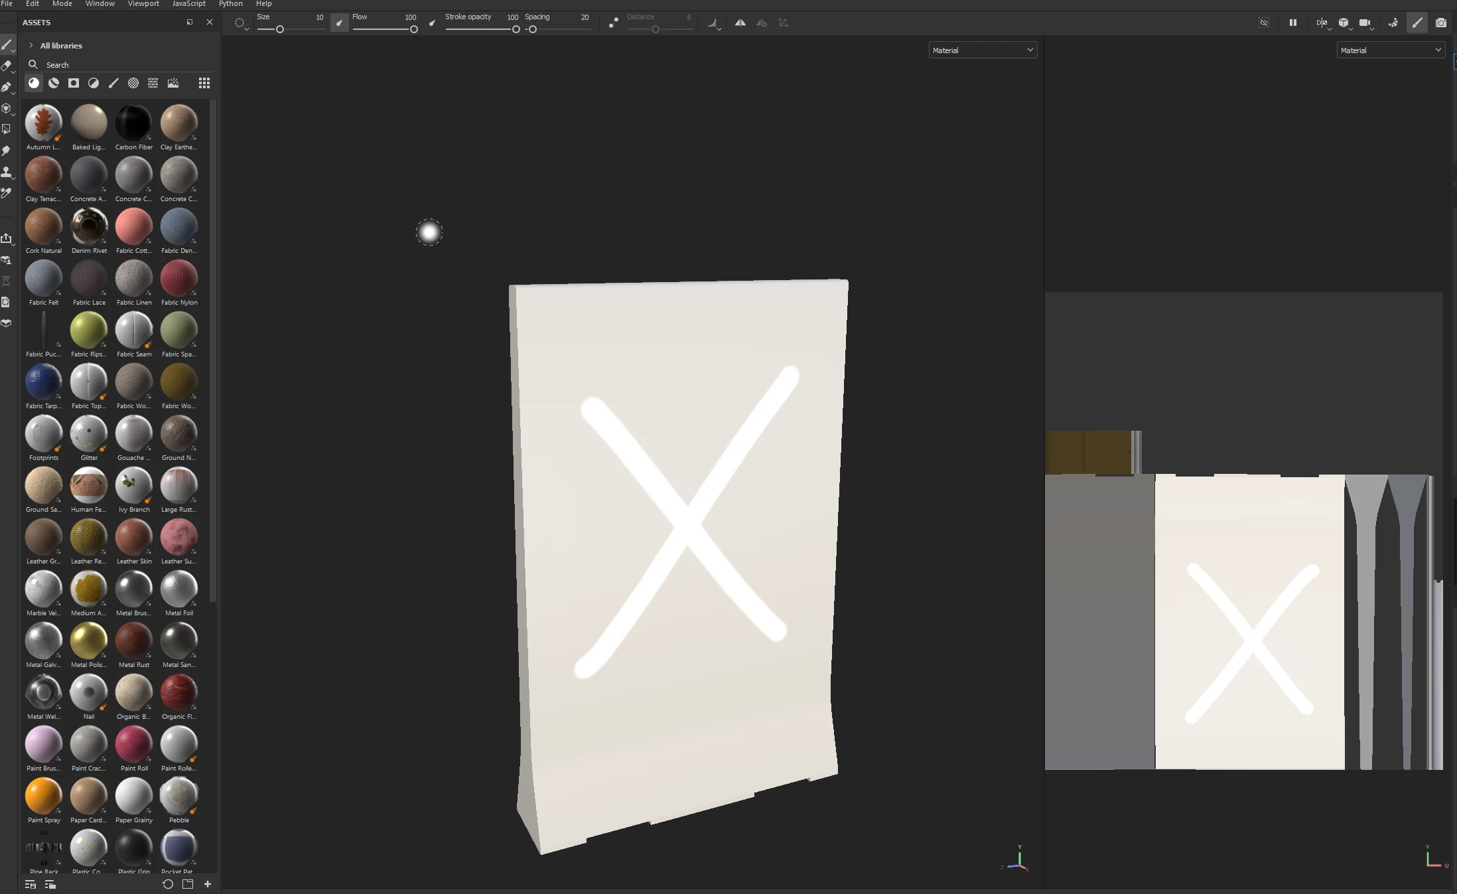The width and height of the screenshot is (1457, 894).
Task: Select the Eraser tool in left toolbar
Action: click(x=6, y=66)
